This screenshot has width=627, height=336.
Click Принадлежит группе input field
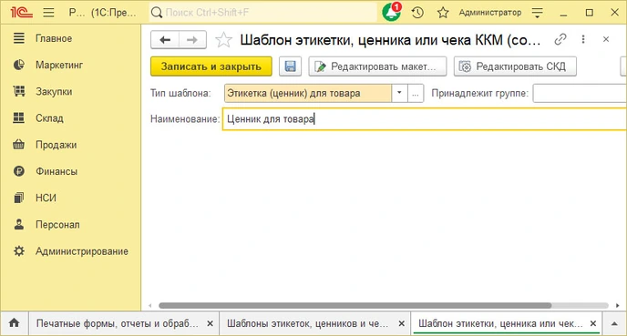pos(580,93)
